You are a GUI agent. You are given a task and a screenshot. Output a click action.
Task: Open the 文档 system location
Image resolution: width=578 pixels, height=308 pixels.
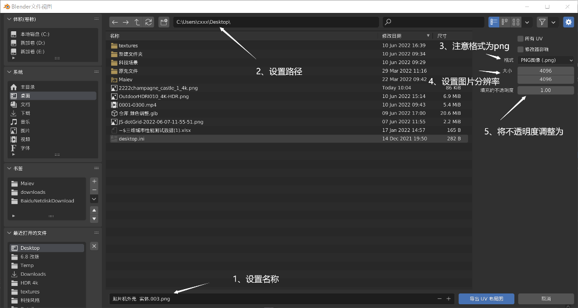(53, 104)
